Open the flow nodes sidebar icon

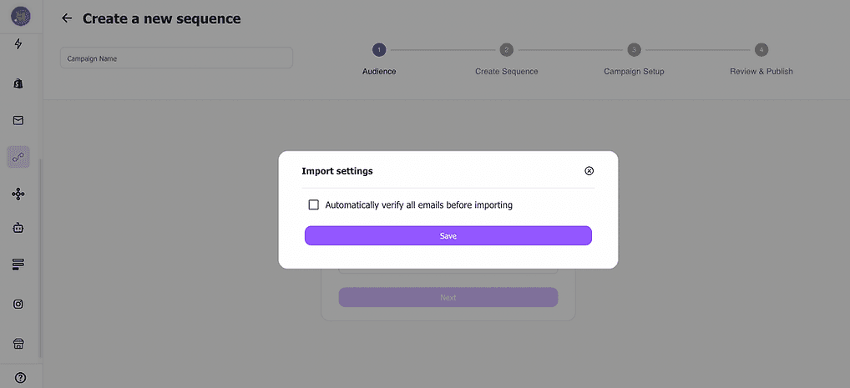tap(18, 194)
